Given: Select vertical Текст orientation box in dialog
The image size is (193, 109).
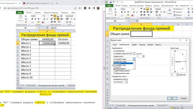Looking at the screenshot, I should [x=172, y=61].
